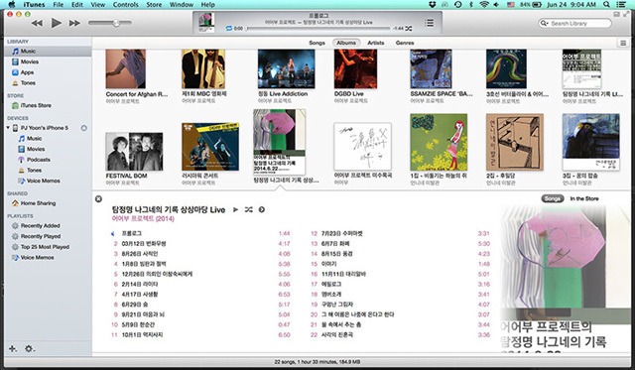
Task: Open the album options arrow next to shuffle
Action: pyautogui.click(x=262, y=209)
